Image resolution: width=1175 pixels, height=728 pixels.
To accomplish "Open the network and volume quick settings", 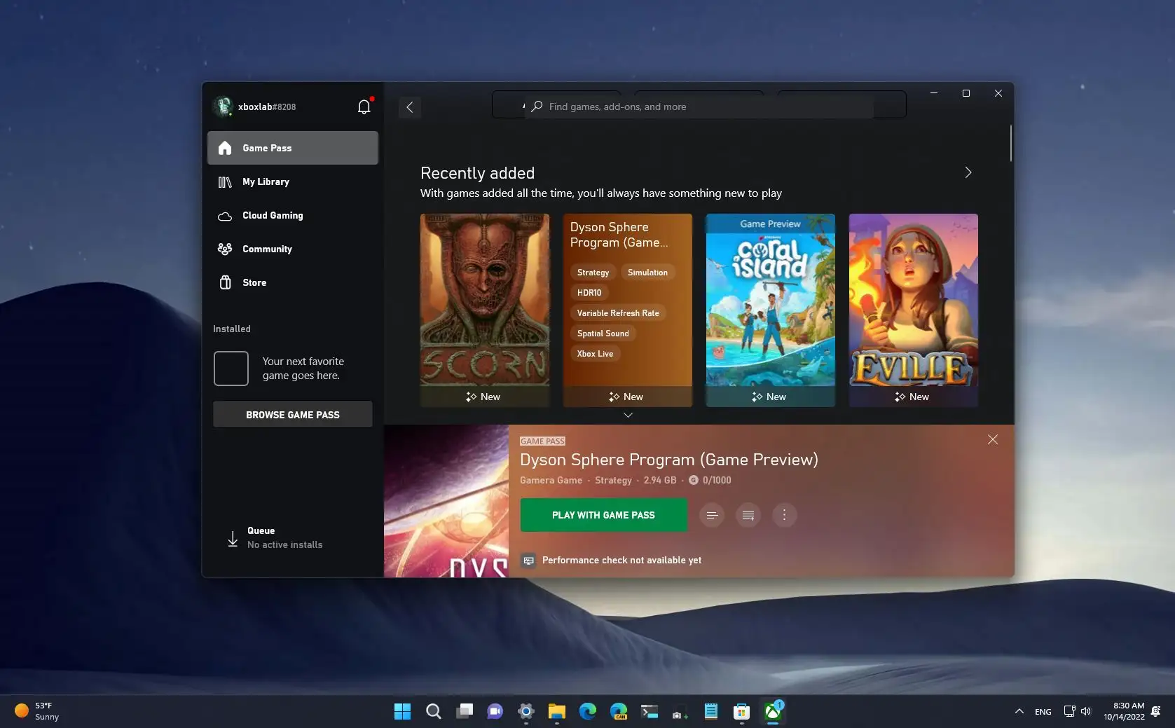I will (x=1078, y=711).
